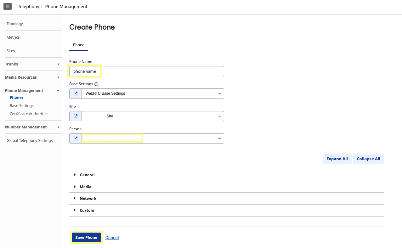Open Site external link icon

point(76,116)
